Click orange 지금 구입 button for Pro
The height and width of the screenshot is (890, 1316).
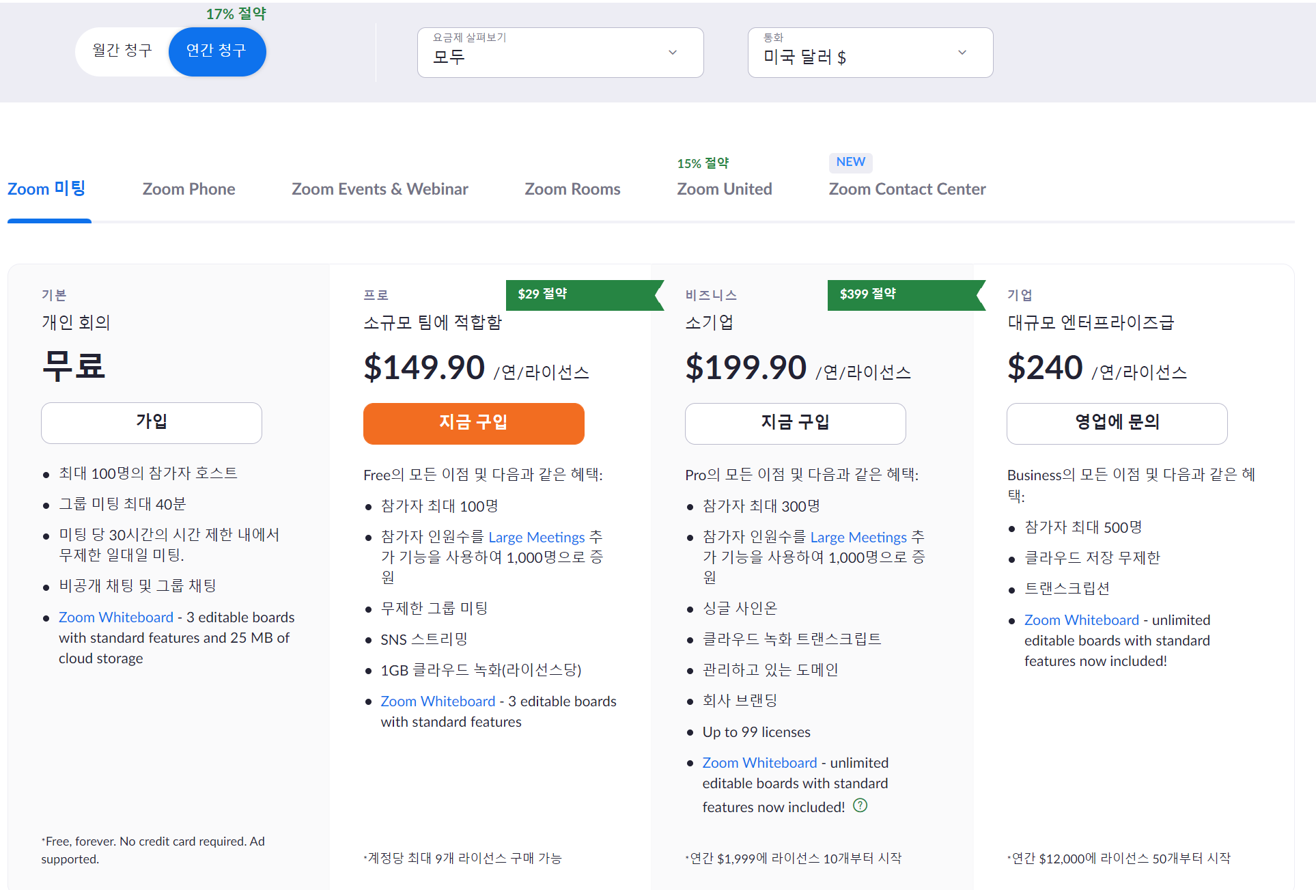pyautogui.click(x=473, y=423)
